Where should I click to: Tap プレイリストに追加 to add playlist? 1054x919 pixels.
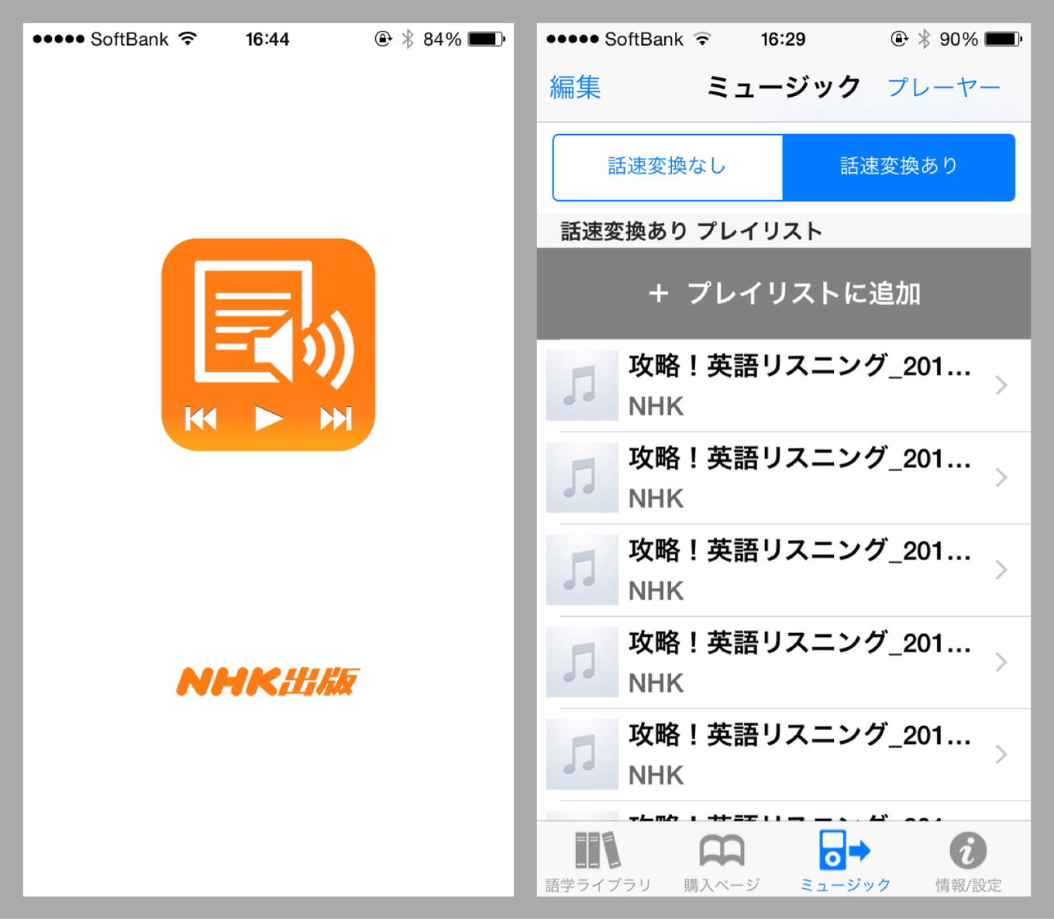pos(784,294)
